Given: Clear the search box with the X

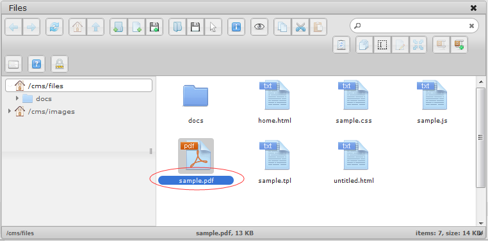Looking at the screenshot, I should (x=471, y=26).
